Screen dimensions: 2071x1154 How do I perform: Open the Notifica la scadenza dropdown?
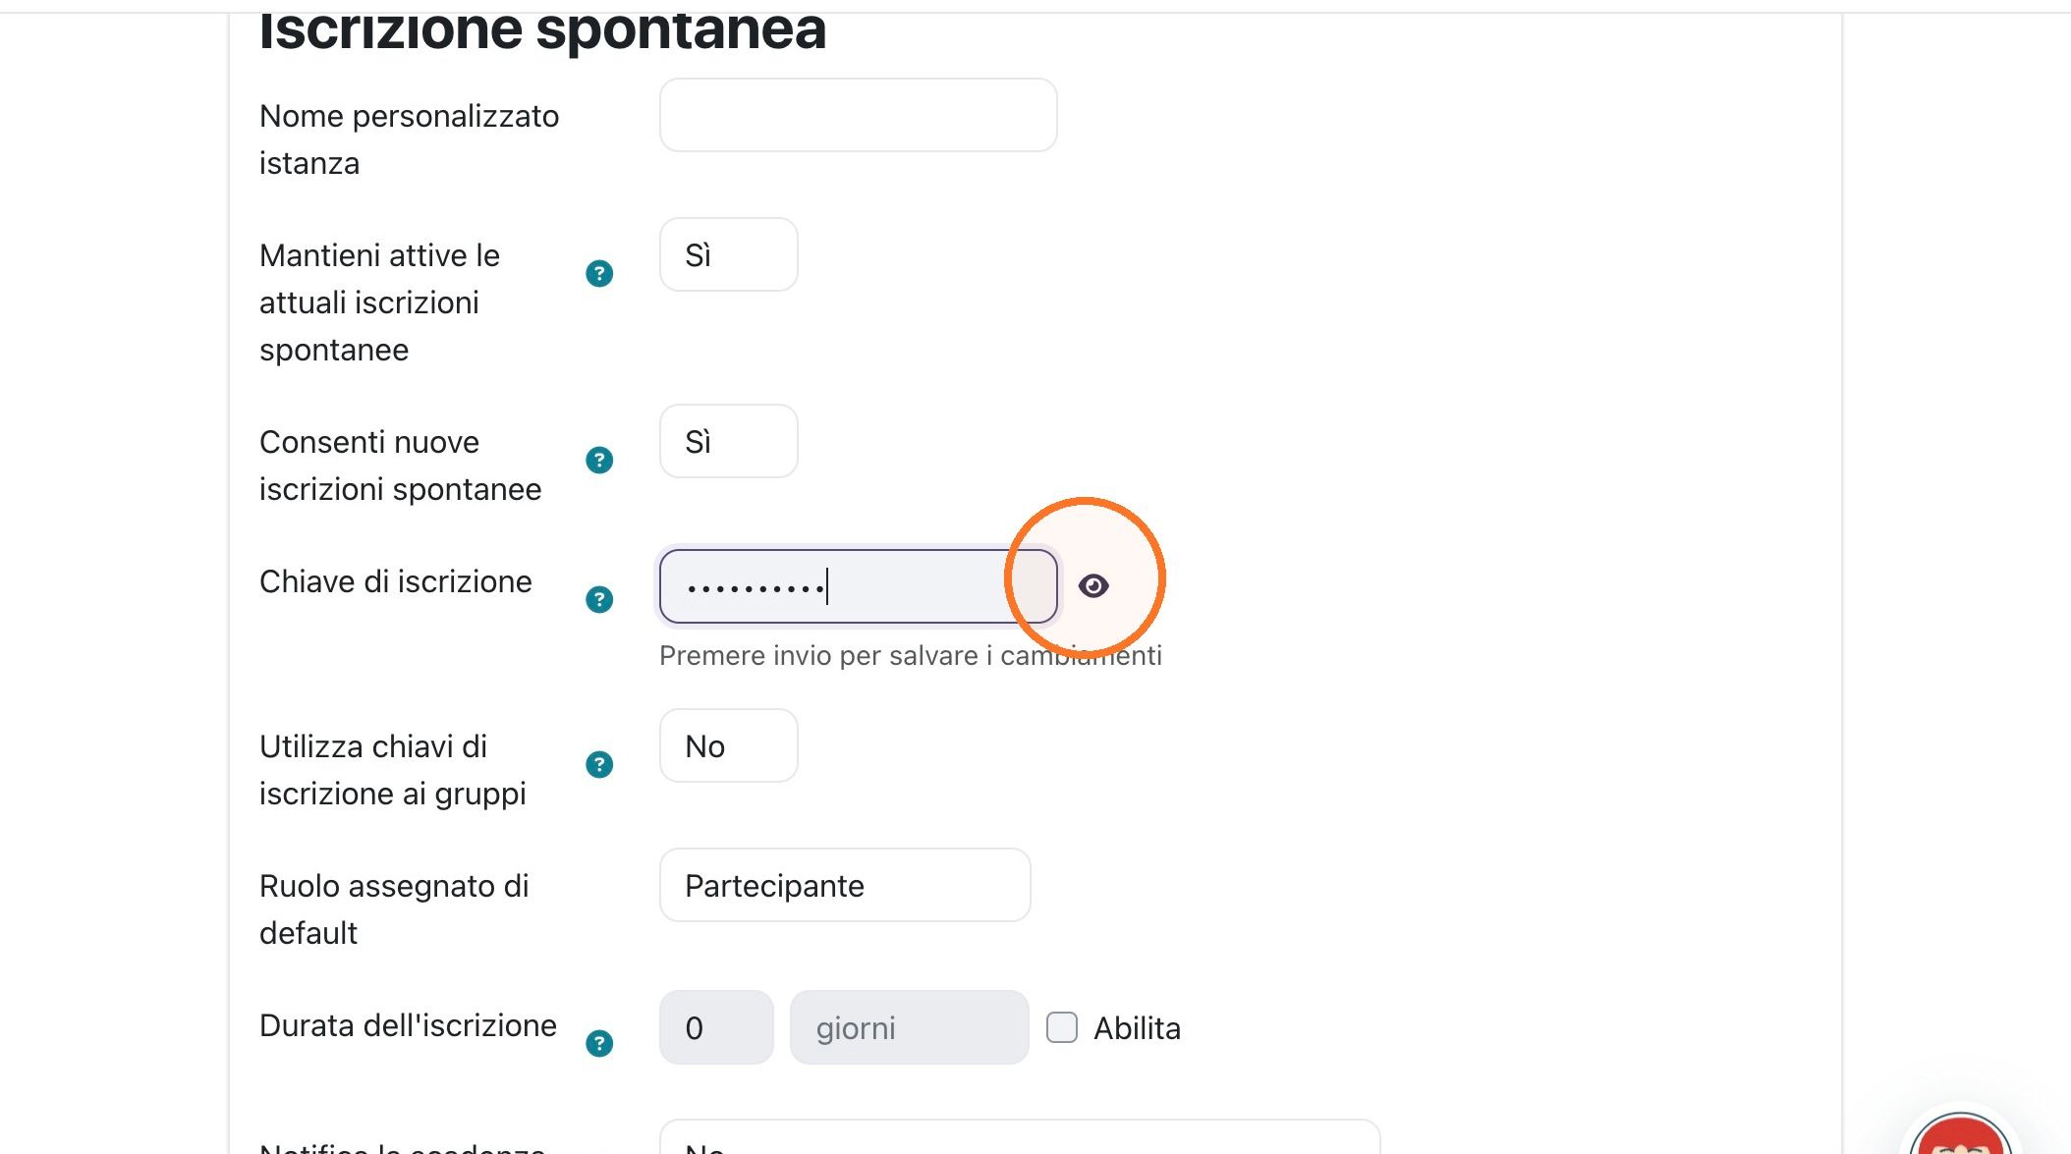pyautogui.click(x=1020, y=1137)
